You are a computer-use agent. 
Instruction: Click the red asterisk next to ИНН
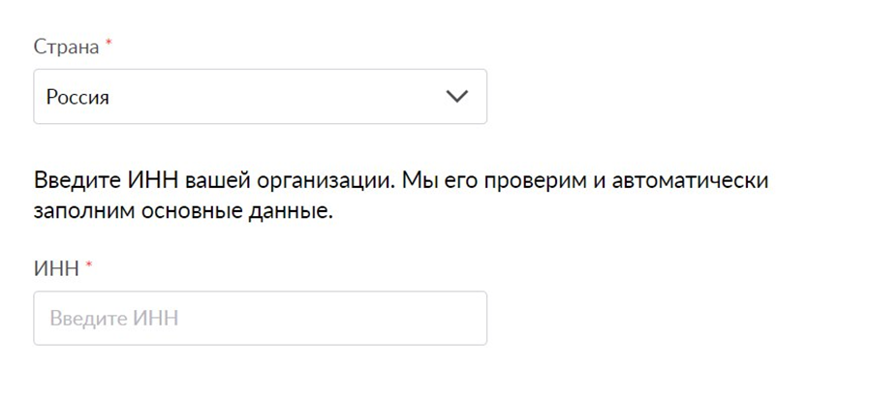[x=89, y=267]
